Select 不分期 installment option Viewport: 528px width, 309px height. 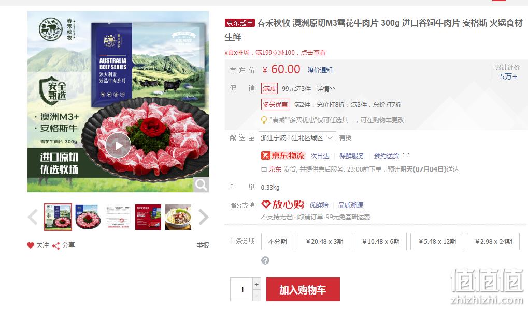(x=277, y=241)
